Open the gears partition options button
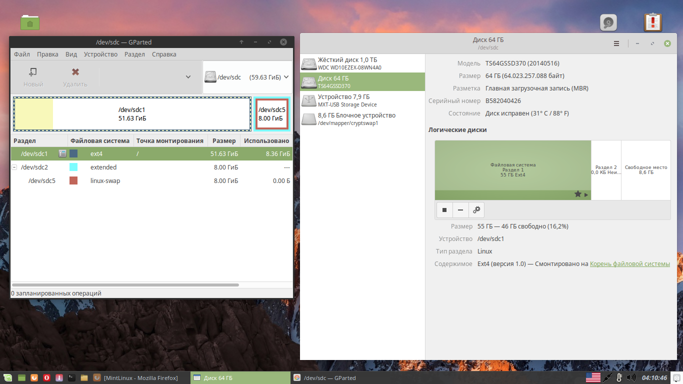 click(476, 210)
